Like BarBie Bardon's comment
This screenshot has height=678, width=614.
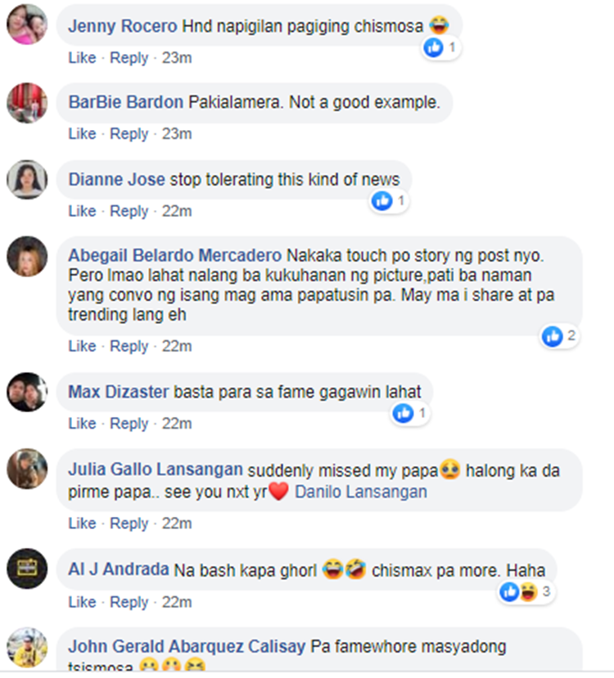[x=82, y=133]
